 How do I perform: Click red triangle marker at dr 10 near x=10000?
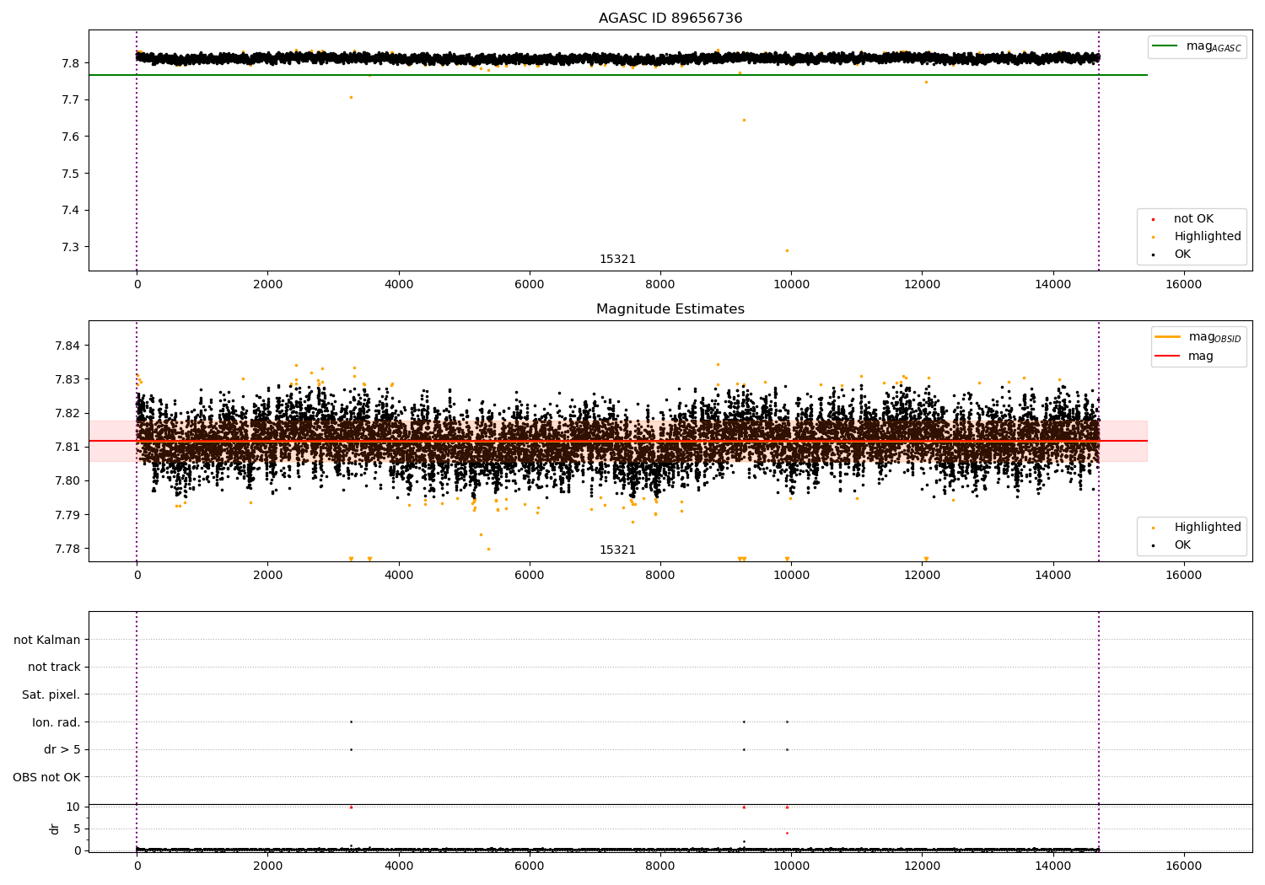pos(787,807)
